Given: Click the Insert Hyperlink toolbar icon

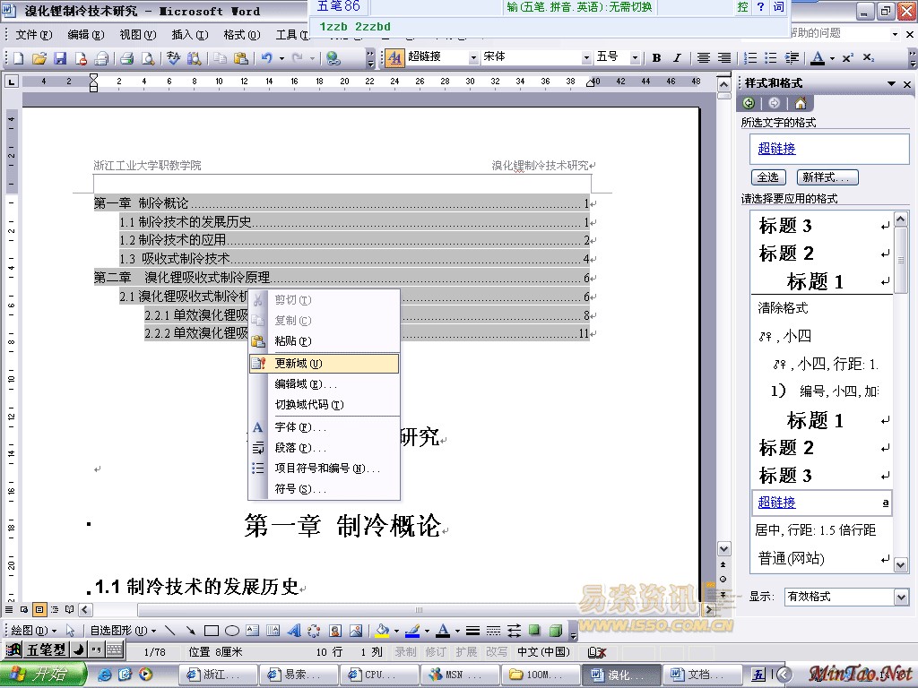Looking at the screenshot, I should (333, 58).
